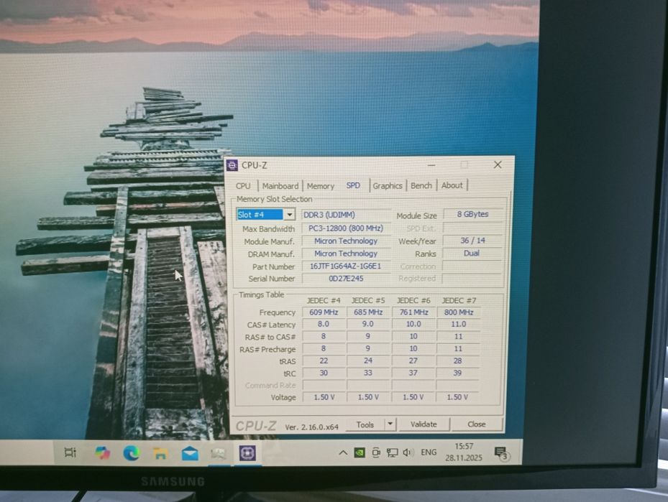Click the tRAS value 28
The width and height of the screenshot is (668, 502).
(x=458, y=361)
